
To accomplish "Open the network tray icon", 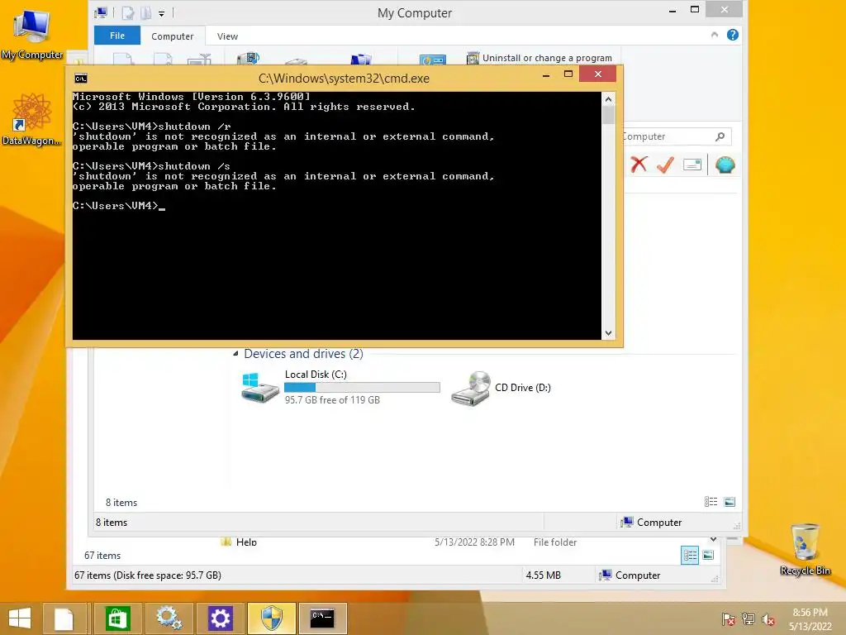I will click(x=749, y=619).
